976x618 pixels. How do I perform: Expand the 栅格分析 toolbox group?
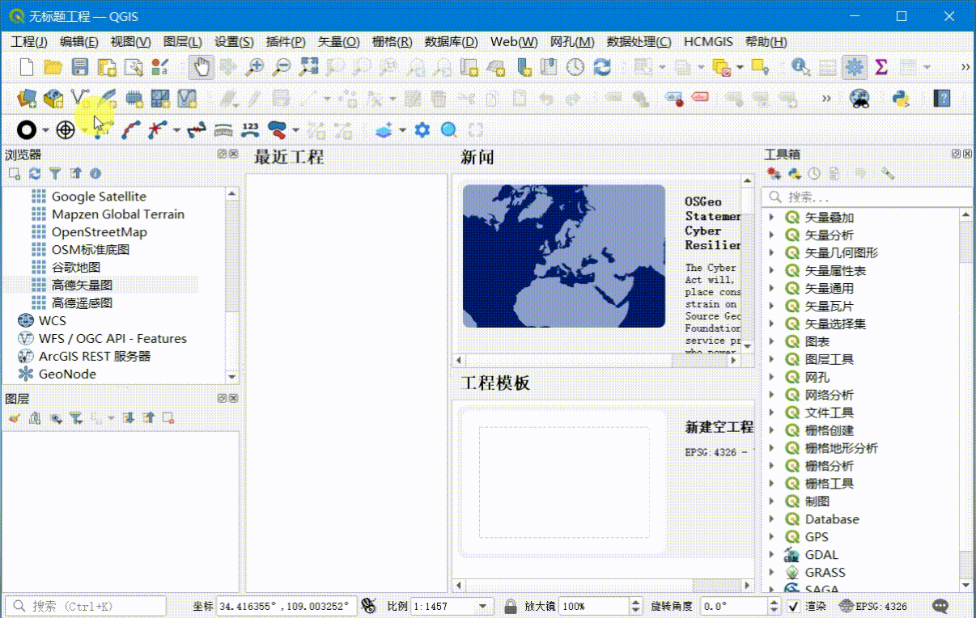[772, 466]
